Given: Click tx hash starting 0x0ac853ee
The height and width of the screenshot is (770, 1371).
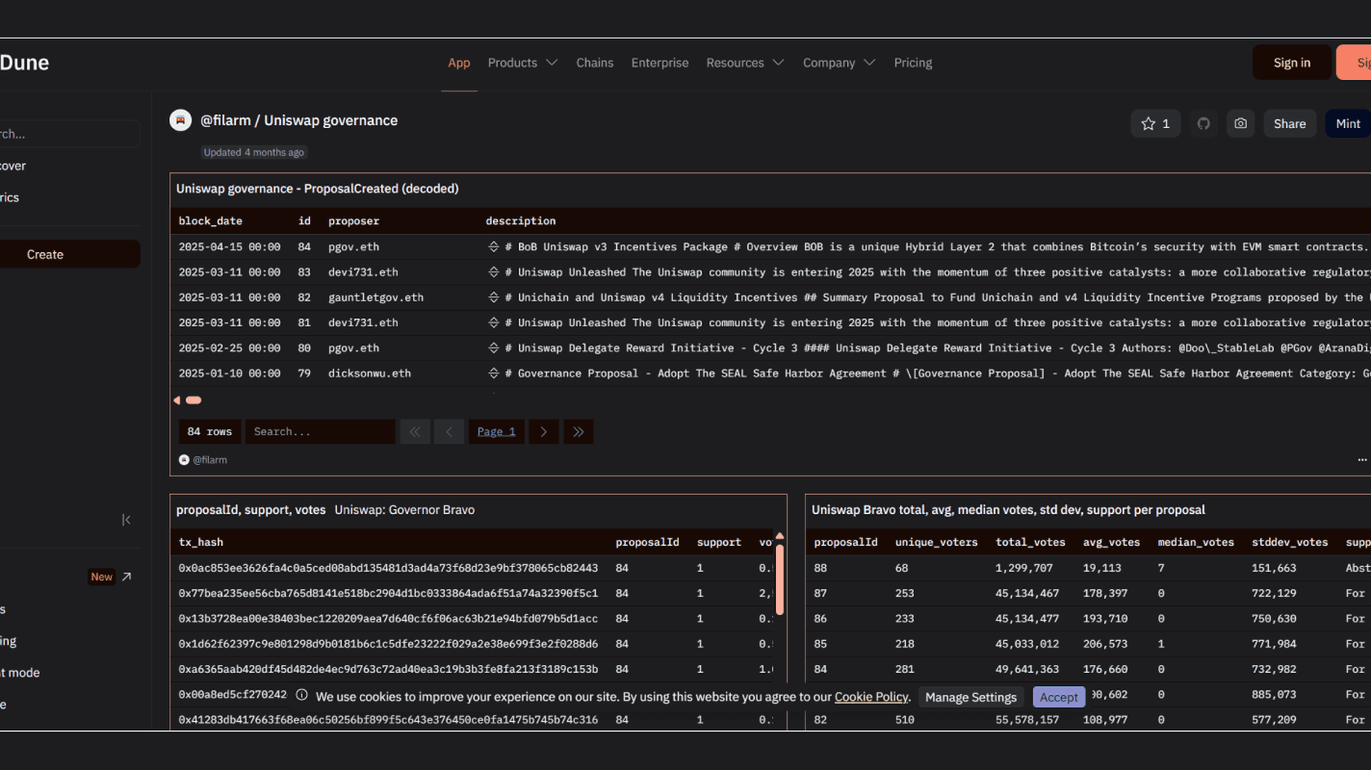Looking at the screenshot, I should pos(388,568).
